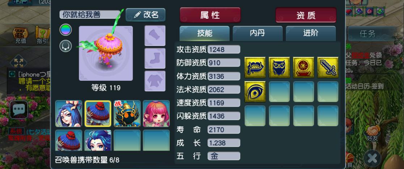This screenshot has width=404, height=169.
Task: Click the red 属性 button
Action: point(210,15)
